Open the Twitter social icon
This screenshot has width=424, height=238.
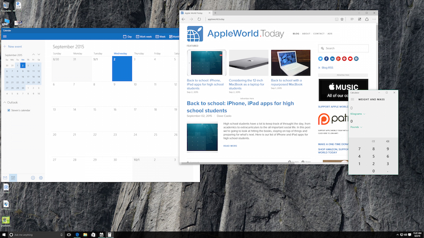(321, 59)
